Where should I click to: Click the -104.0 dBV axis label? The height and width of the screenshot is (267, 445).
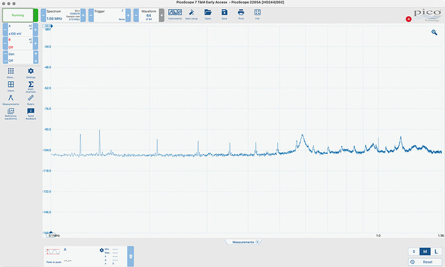point(47,150)
